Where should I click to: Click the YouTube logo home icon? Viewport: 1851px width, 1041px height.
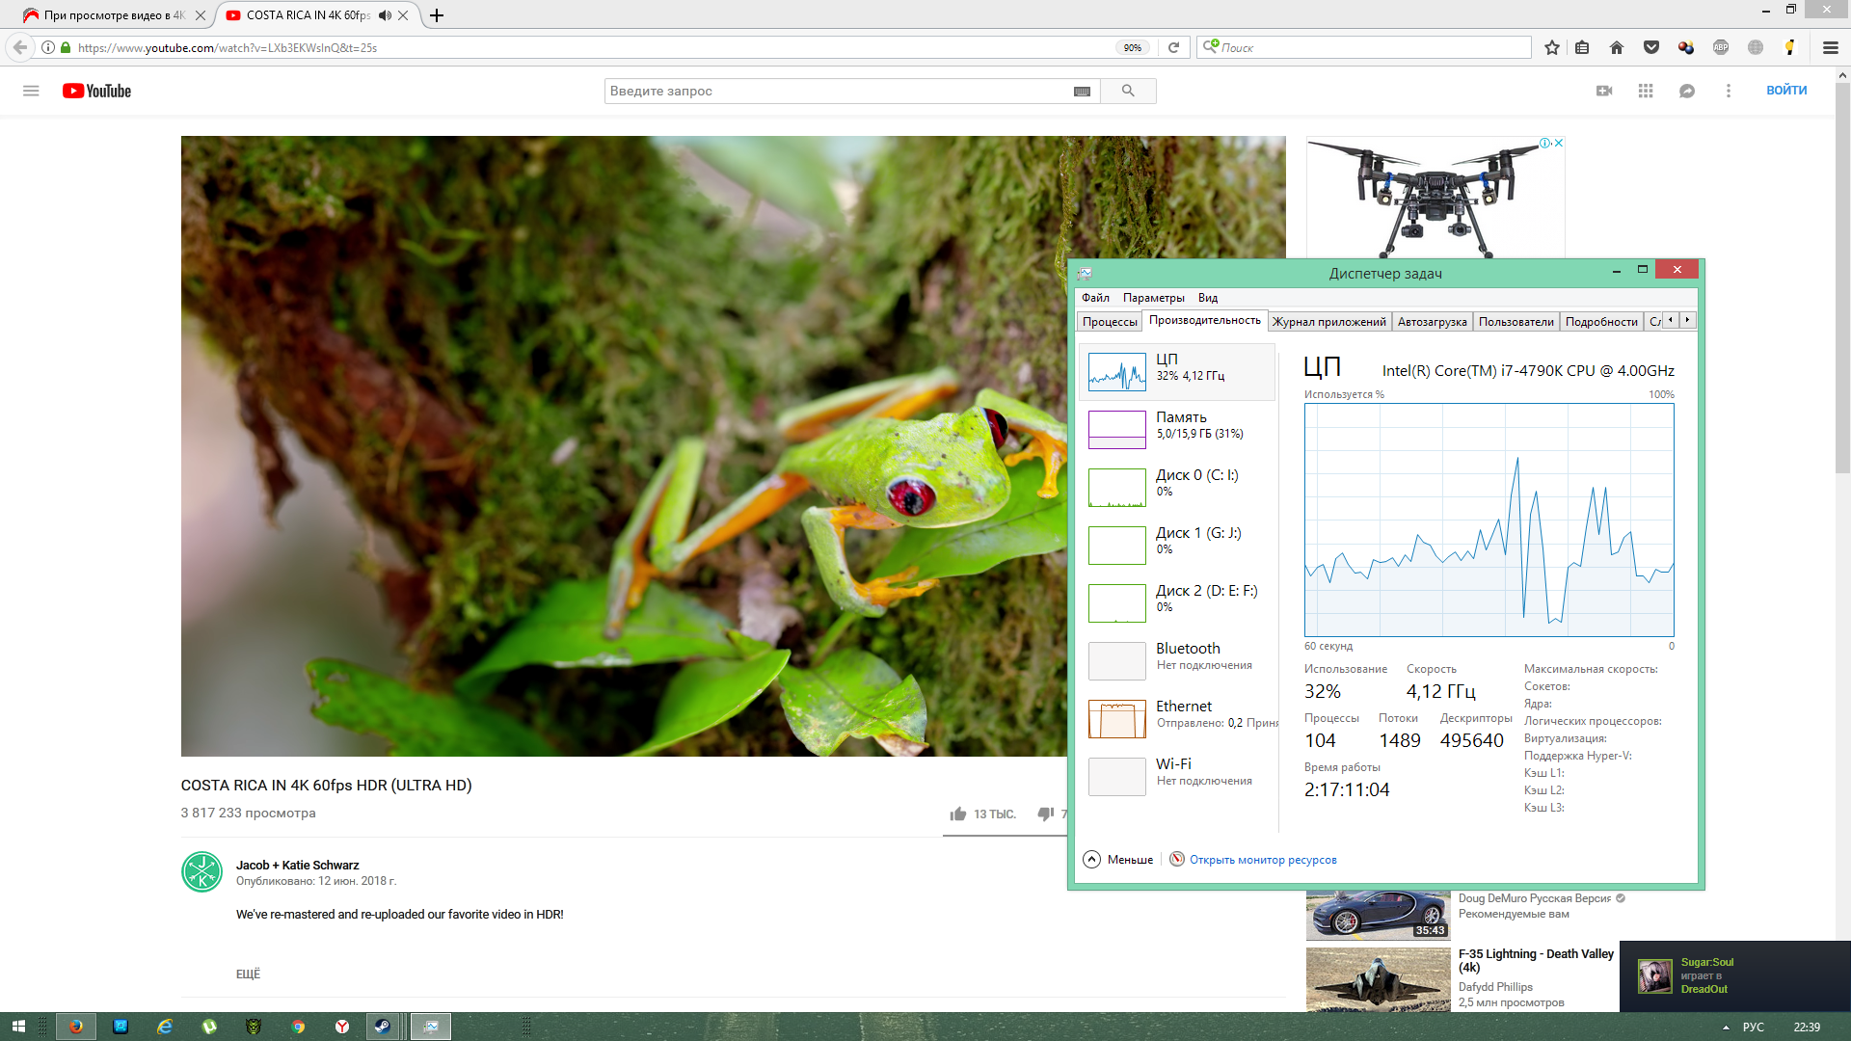(96, 91)
